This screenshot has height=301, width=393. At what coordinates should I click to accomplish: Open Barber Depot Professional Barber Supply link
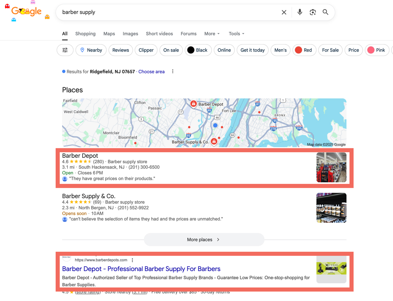coord(141,269)
